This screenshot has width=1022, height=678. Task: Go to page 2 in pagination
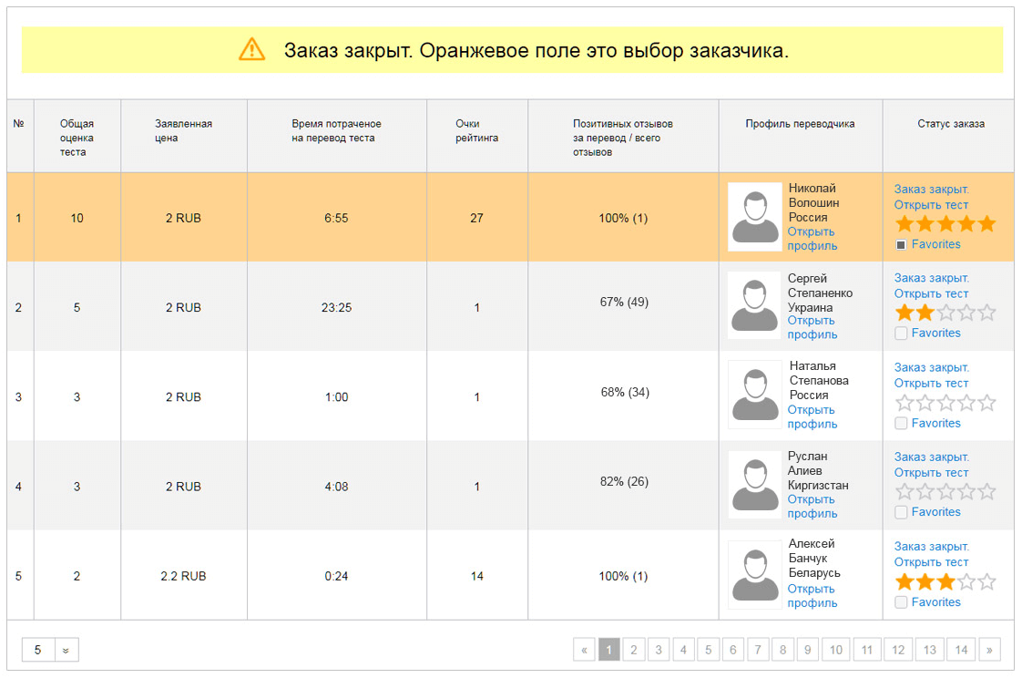click(634, 650)
